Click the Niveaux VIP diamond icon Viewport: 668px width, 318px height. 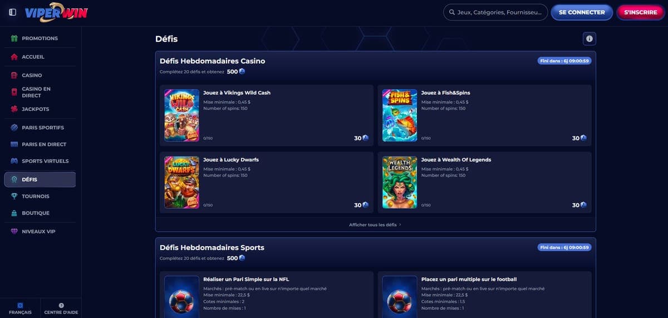click(x=14, y=231)
